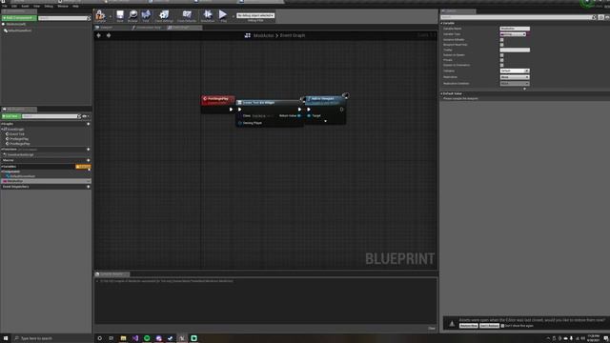Select Event Tick in My Blueprint tree
This screenshot has width=610, height=343.
17,133
